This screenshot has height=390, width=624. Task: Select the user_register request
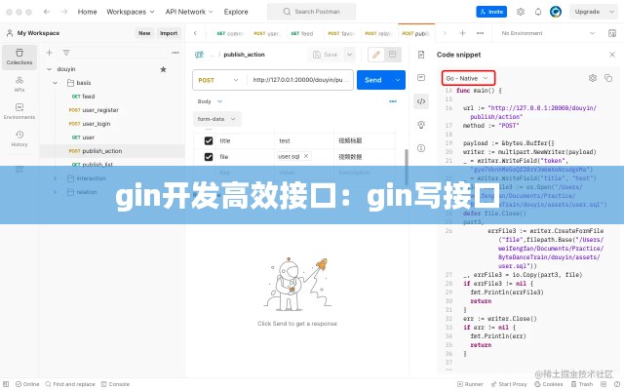(x=101, y=110)
